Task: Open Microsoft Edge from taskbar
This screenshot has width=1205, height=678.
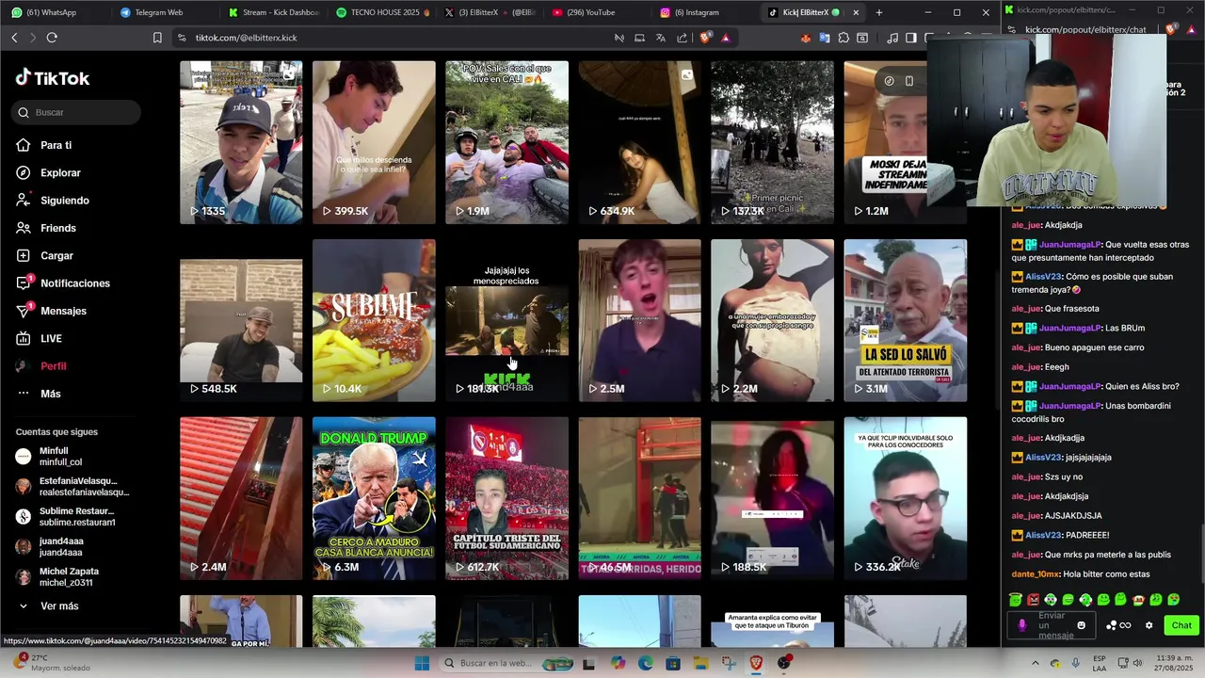Action: [x=646, y=663]
